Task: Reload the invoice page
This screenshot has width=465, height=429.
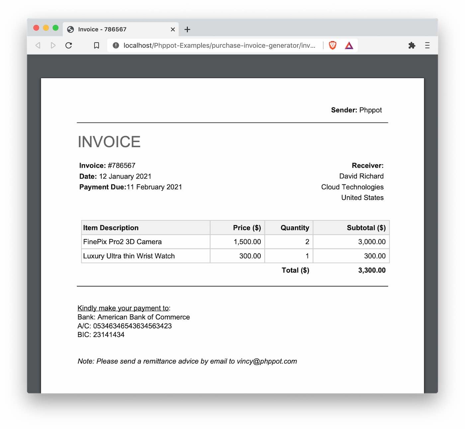Action: click(69, 45)
